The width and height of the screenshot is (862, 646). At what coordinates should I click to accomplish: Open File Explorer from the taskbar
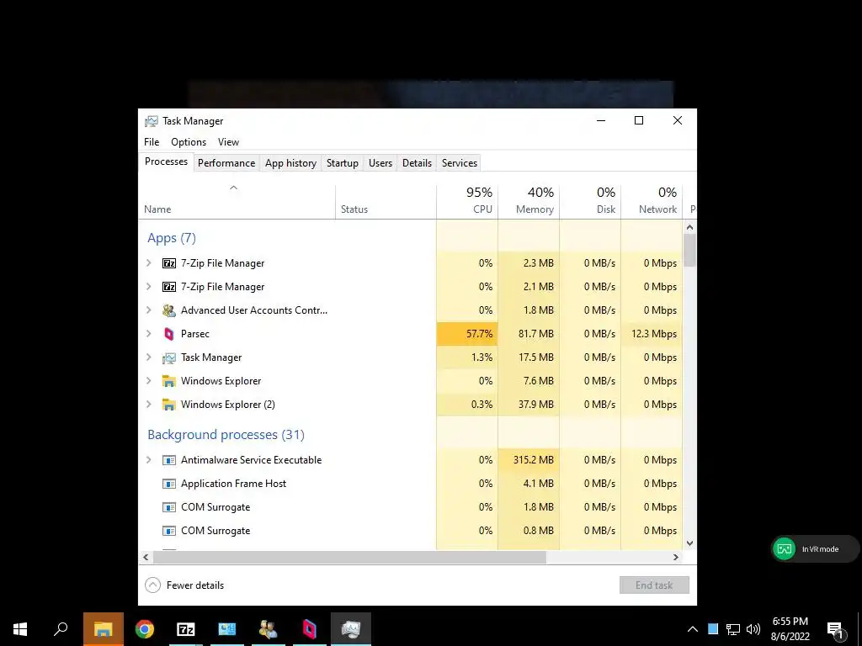coord(104,629)
